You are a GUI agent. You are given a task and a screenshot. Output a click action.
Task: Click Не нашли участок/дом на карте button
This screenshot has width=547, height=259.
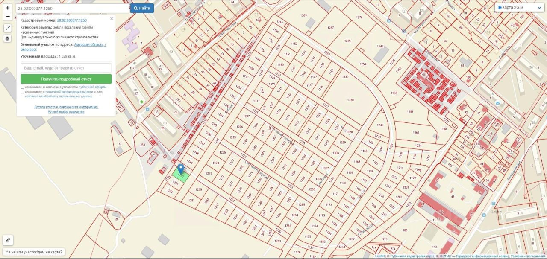[x=33, y=252]
